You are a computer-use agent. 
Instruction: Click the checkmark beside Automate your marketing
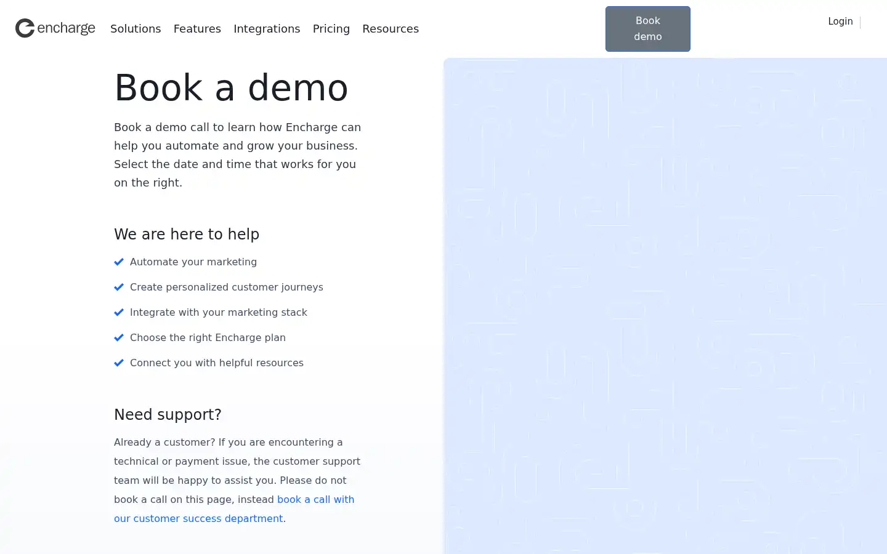(x=119, y=262)
